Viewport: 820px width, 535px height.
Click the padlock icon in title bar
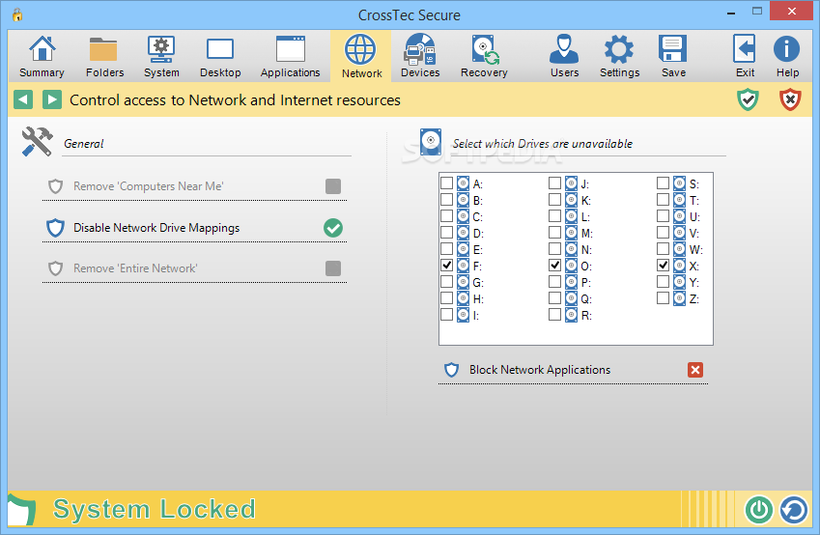click(x=17, y=14)
